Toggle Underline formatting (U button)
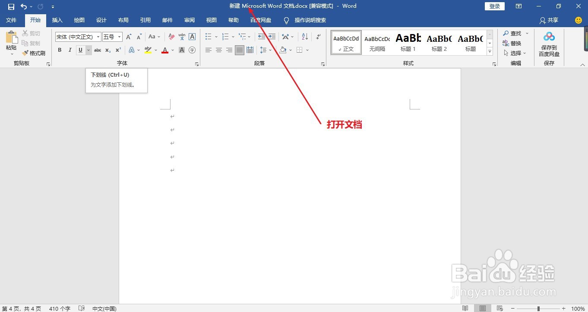Image resolution: width=588 pixels, height=312 pixels. [x=80, y=50]
